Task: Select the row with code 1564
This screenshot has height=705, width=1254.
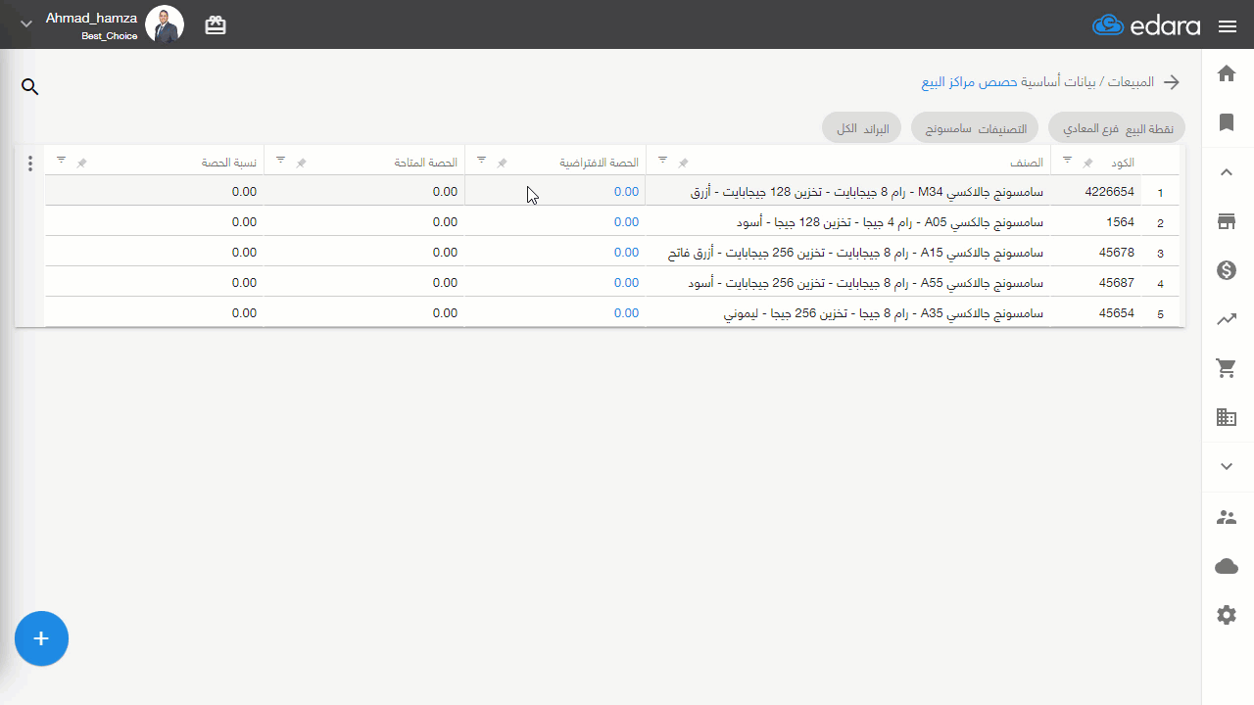Action: click(612, 222)
